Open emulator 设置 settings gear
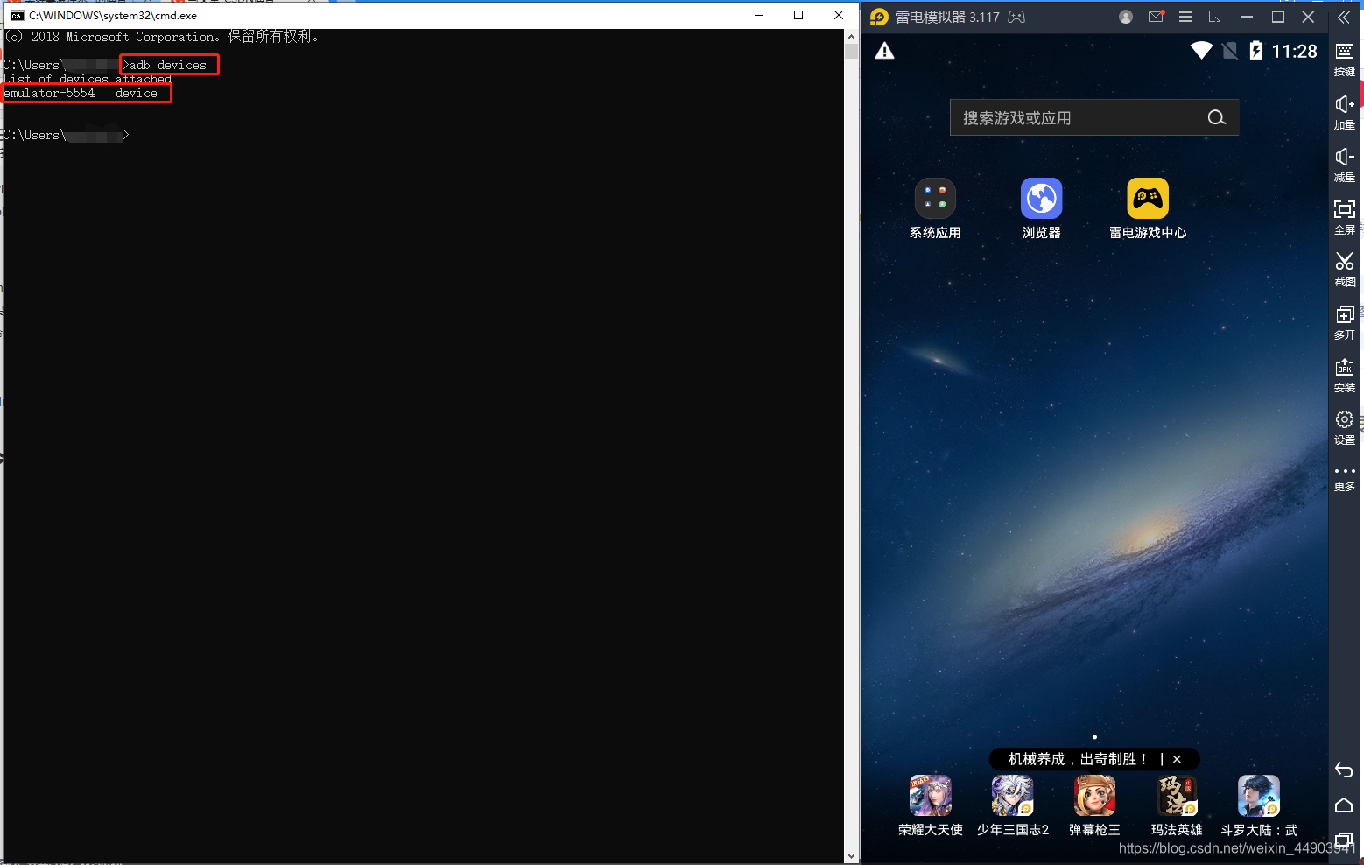 tap(1345, 427)
